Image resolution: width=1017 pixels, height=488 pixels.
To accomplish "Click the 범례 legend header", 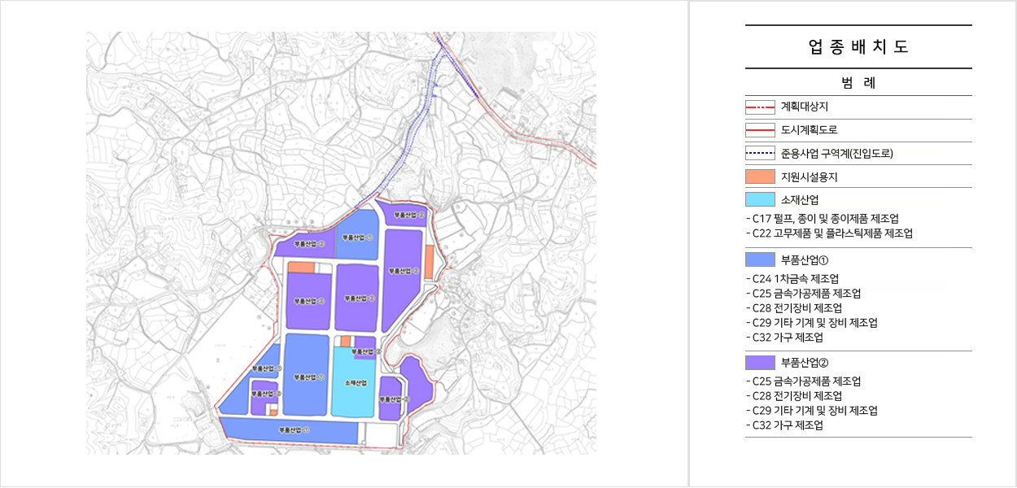I will pyautogui.click(x=858, y=83).
